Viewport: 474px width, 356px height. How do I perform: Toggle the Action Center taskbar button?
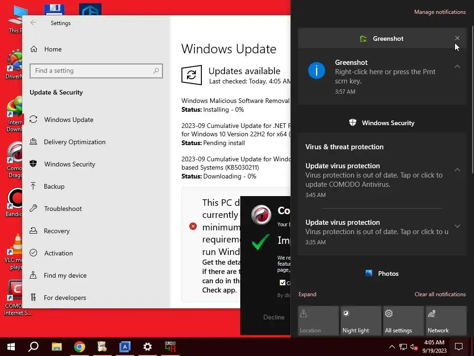pos(459,347)
